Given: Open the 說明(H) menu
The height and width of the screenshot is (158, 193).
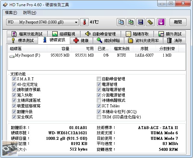Looking at the screenshot, I should click(30, 13).
